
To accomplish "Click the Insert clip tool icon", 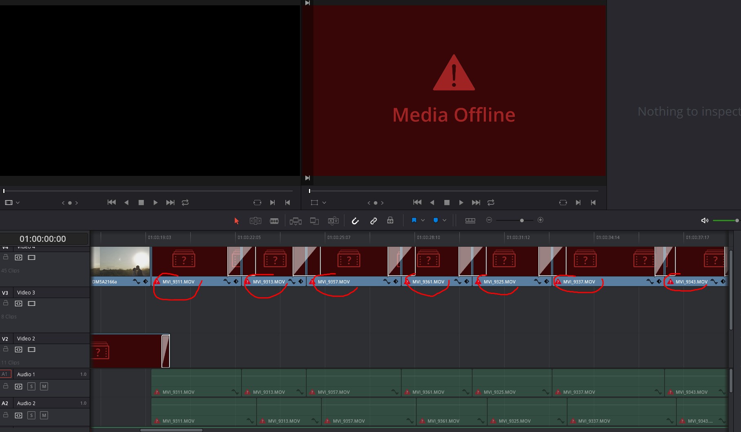I will [x=296, y=221].
